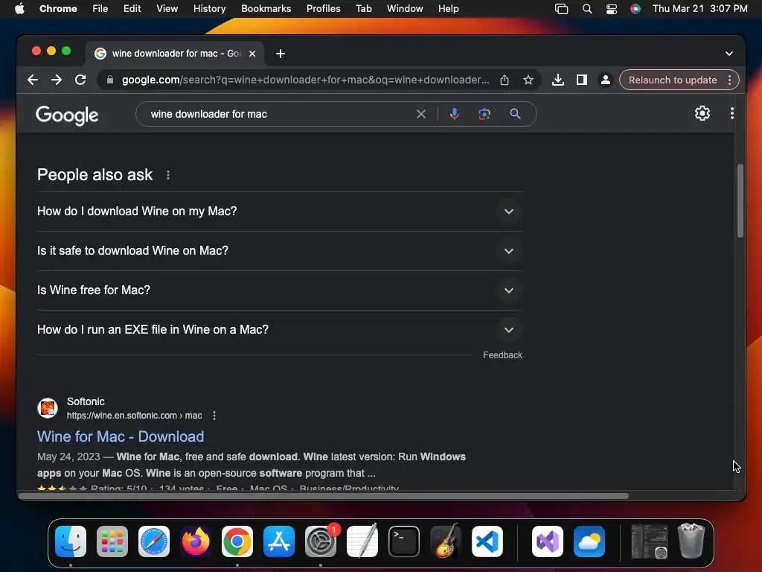Close the wine downloader tab
762x572 pixels.
252,54
